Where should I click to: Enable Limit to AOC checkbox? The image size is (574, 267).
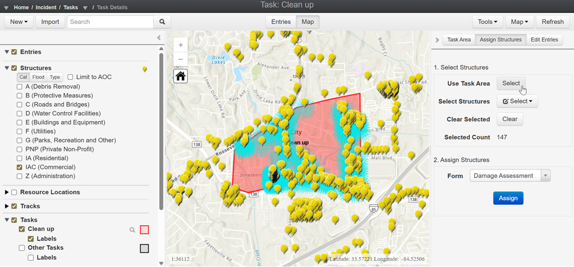(70, 78)
